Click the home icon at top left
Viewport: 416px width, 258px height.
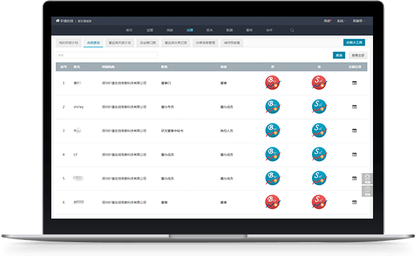pos(58,21)
